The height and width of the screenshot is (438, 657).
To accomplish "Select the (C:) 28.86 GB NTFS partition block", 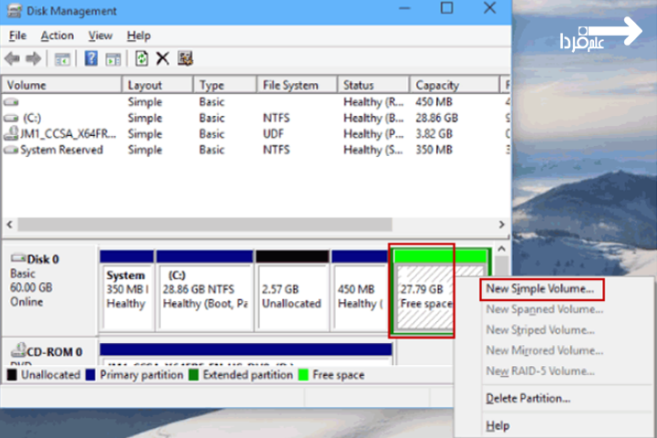I will coord(205,289).
